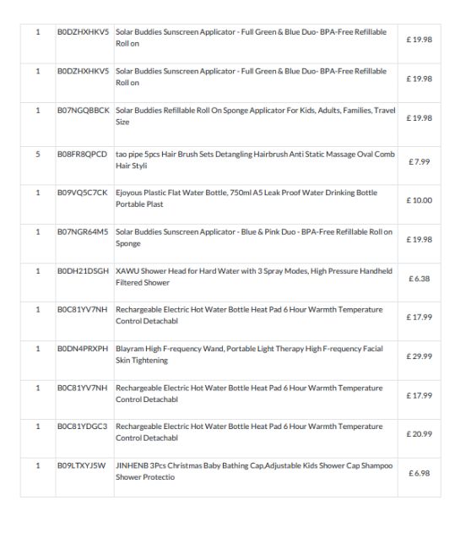Select ASIN B0C81YDGC3 cell
The height and width of the screenshot is (549, 455).
tap(83, 427)
